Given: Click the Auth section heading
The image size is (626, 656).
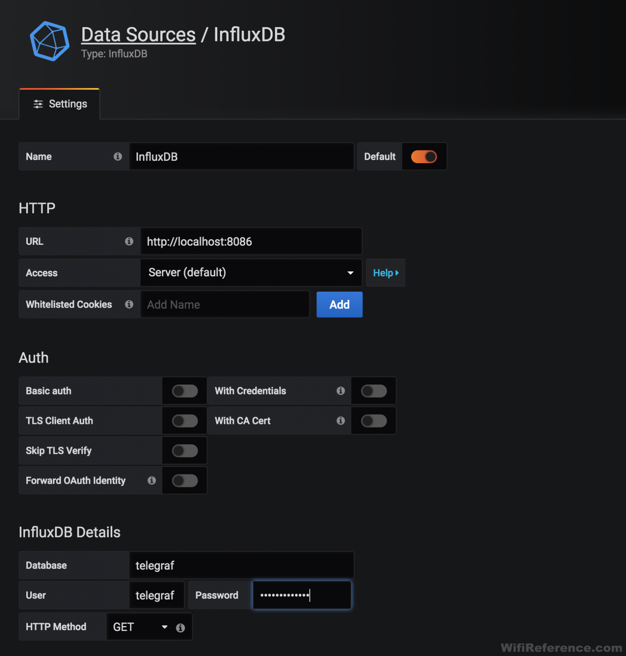Looking at the screenshot, I should pos(34,358).
